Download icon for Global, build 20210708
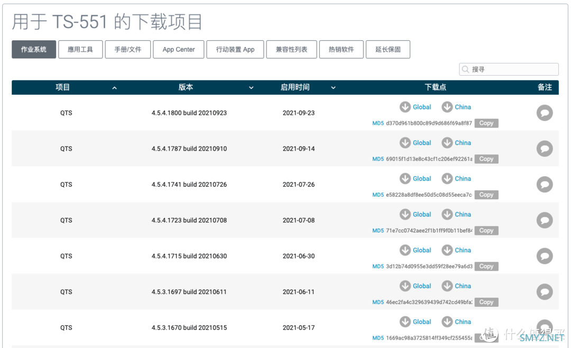 click(x=405, y=214)
